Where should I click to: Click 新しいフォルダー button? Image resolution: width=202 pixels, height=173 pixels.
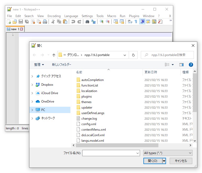[61, 65]
